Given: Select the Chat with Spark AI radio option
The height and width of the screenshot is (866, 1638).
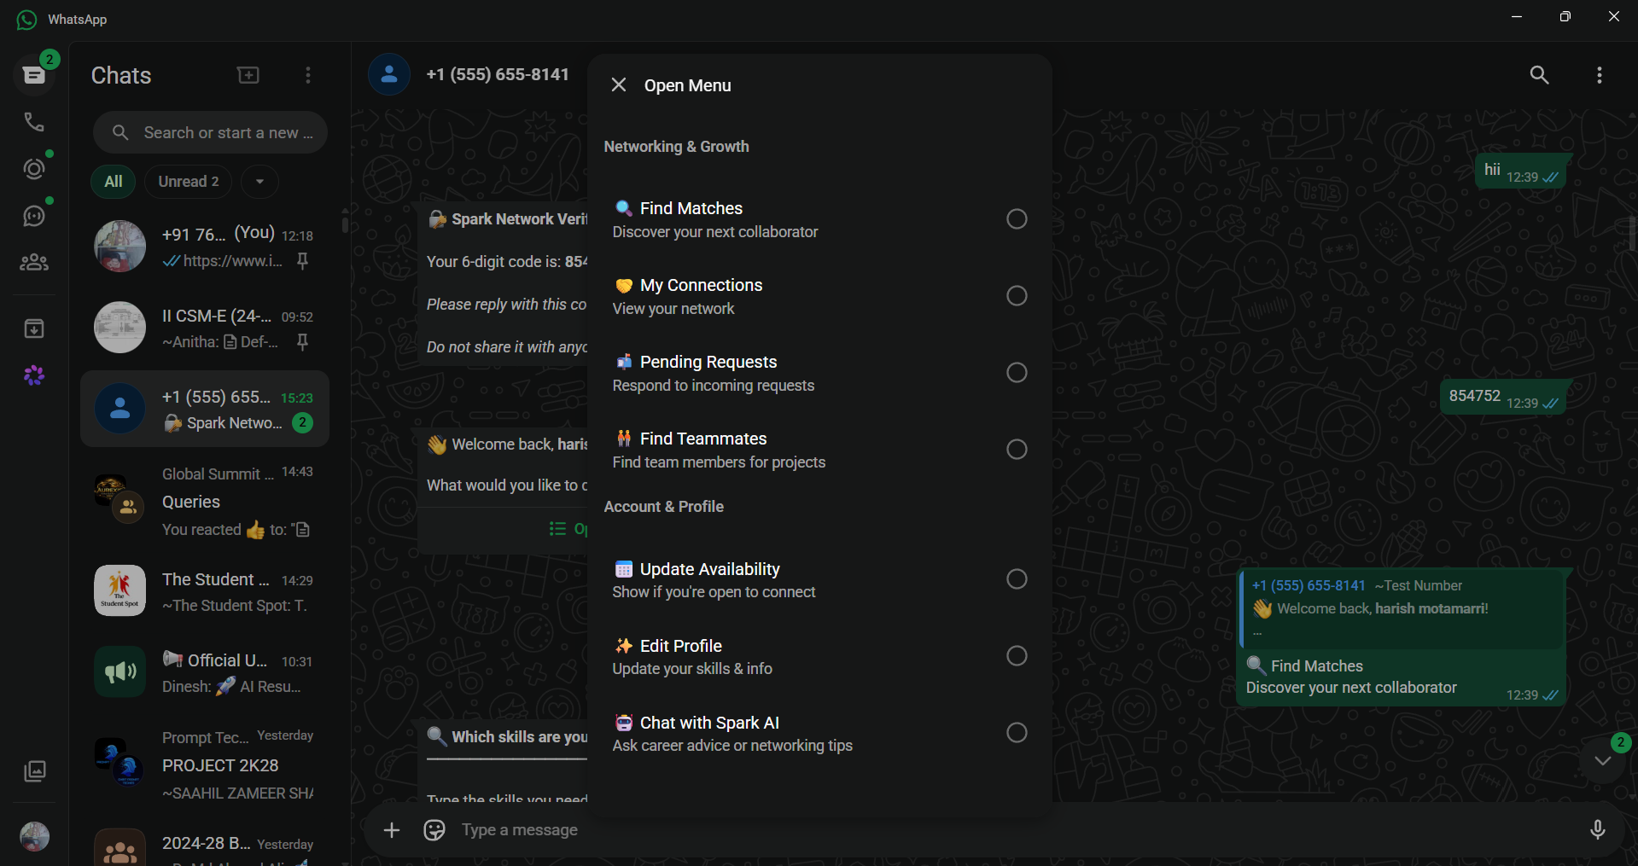Looking at the screenshot, I should 1017,733.
